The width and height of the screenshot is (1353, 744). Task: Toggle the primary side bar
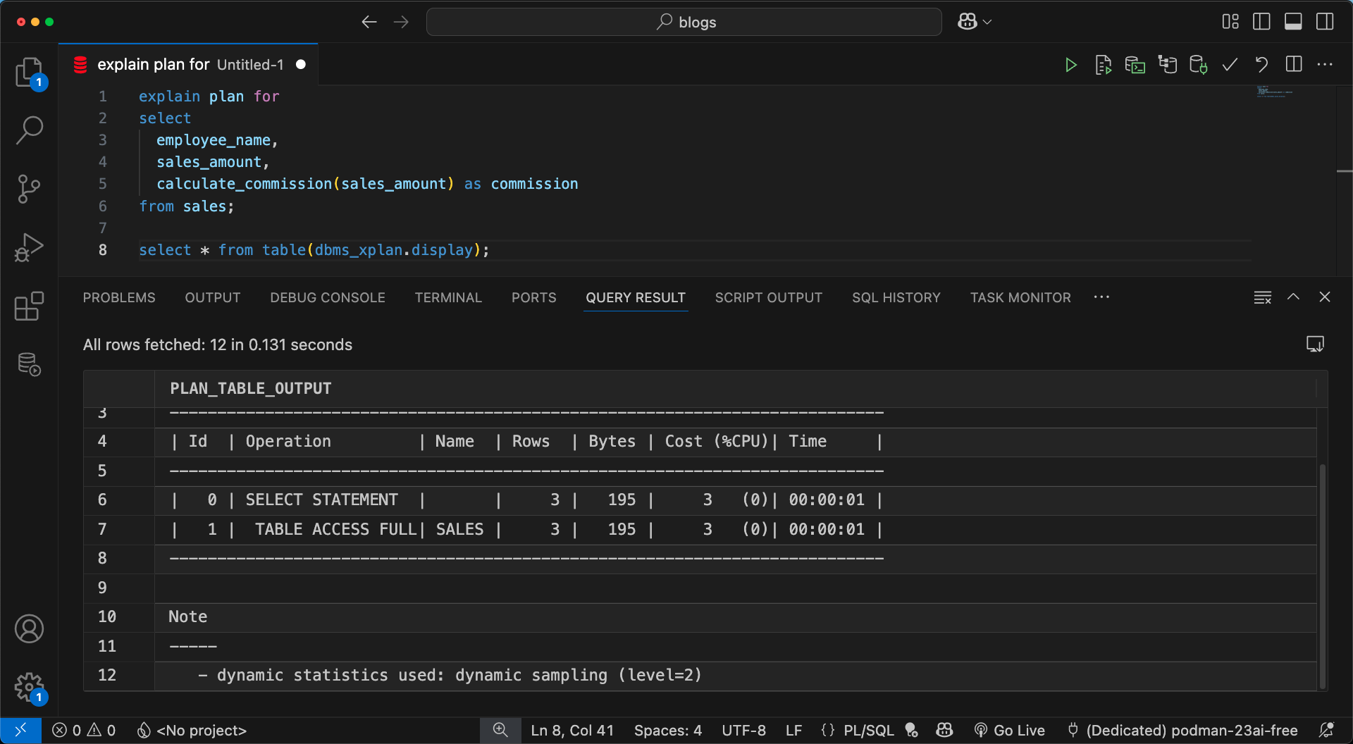(1261, 22)
